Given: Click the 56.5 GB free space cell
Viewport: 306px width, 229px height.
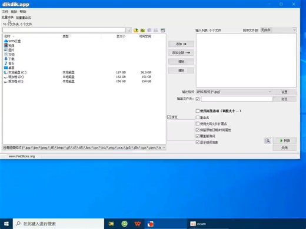Looking at the screenshot, I should (x=146, y=72).
